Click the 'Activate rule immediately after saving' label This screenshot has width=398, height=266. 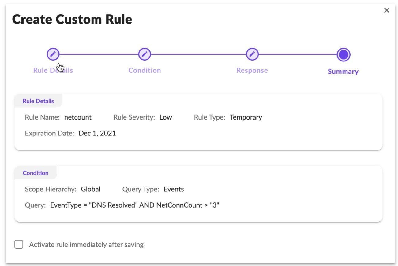point(86,245)
